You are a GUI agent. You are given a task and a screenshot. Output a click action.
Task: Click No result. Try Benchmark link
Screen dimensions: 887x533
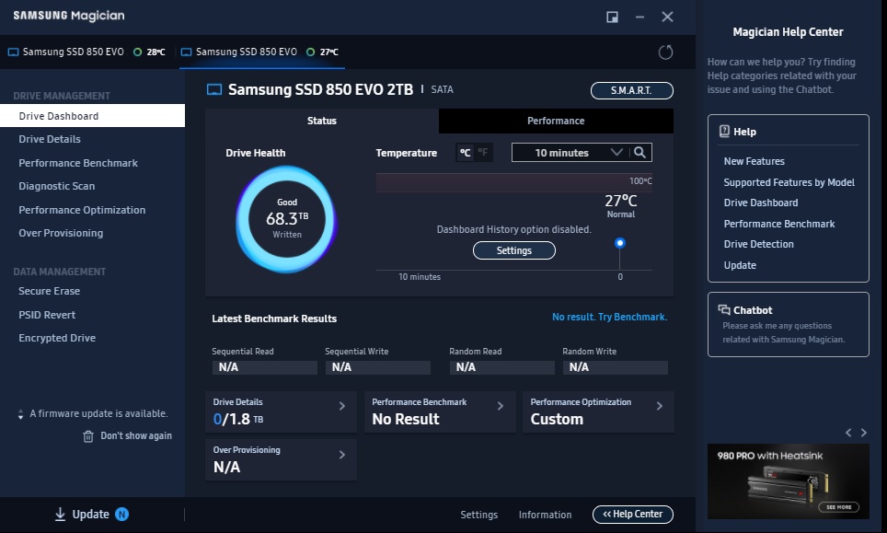point(610,317)
